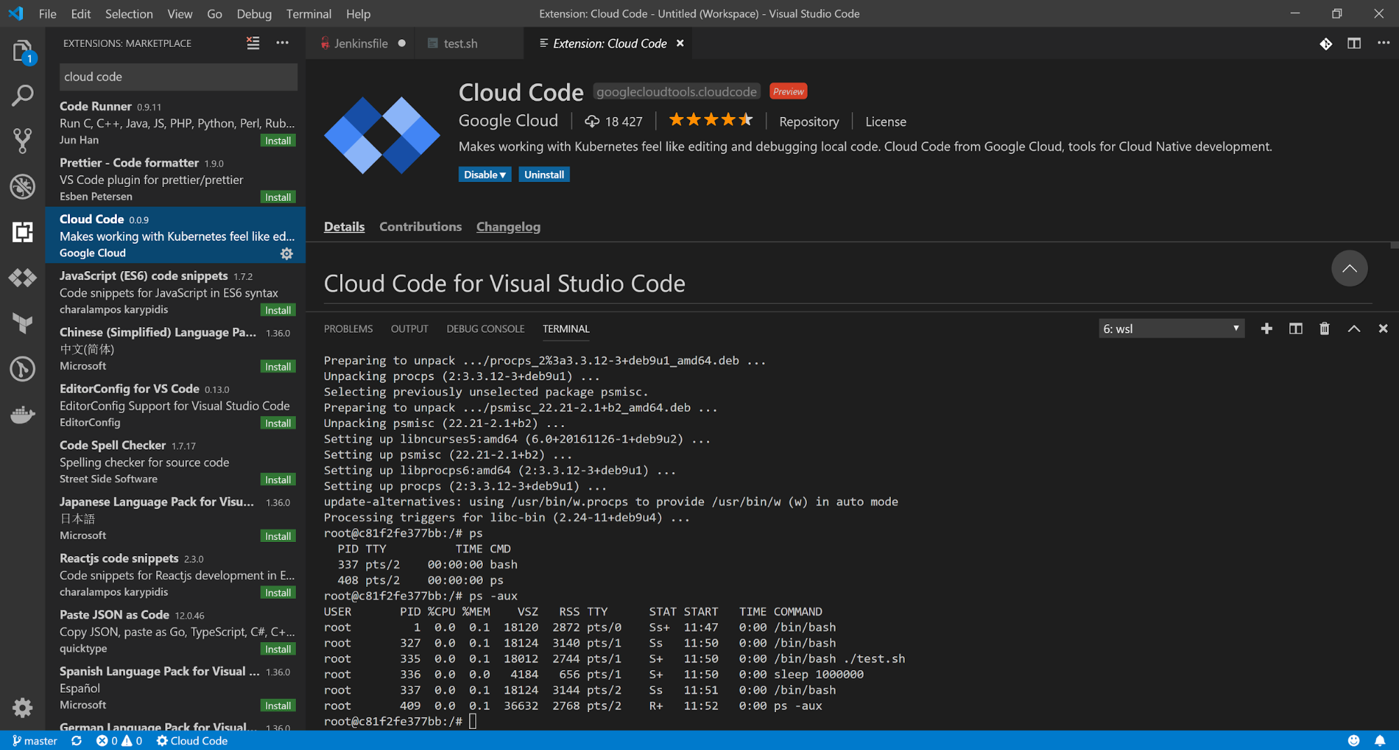Install Chinese (Simplified) Language Pack
1399x750 pixels.
278,367
